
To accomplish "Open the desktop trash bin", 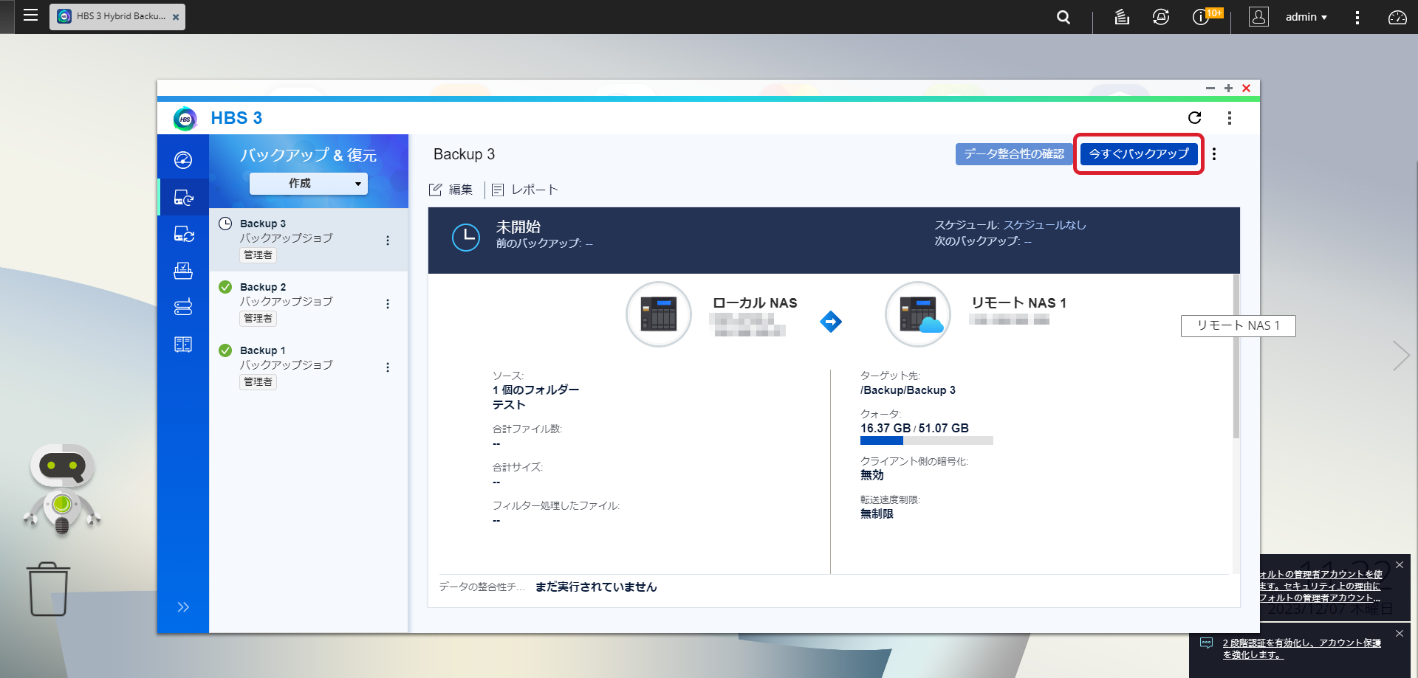I will pos(49,589).
